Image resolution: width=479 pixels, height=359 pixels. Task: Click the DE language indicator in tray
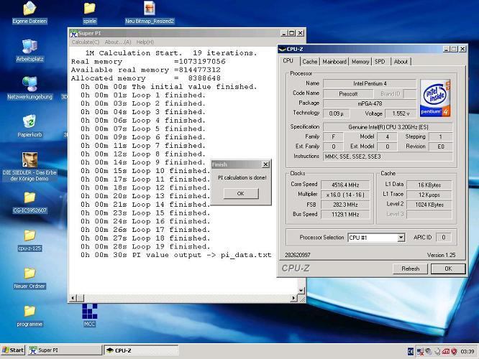pos(411,352)
